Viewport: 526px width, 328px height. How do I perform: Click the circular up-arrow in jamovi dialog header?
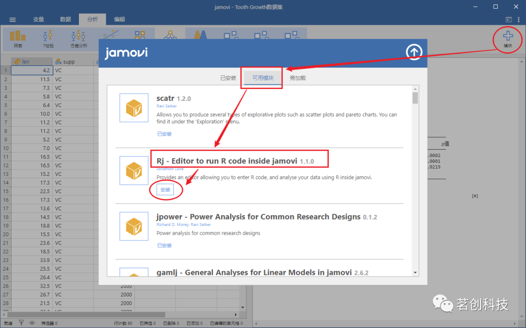point(413,52)
